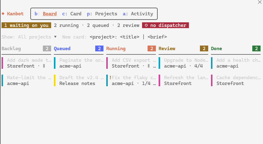Open the 'Add CSV export' running card
Screen dimensions: 263x144
[131, 63]
